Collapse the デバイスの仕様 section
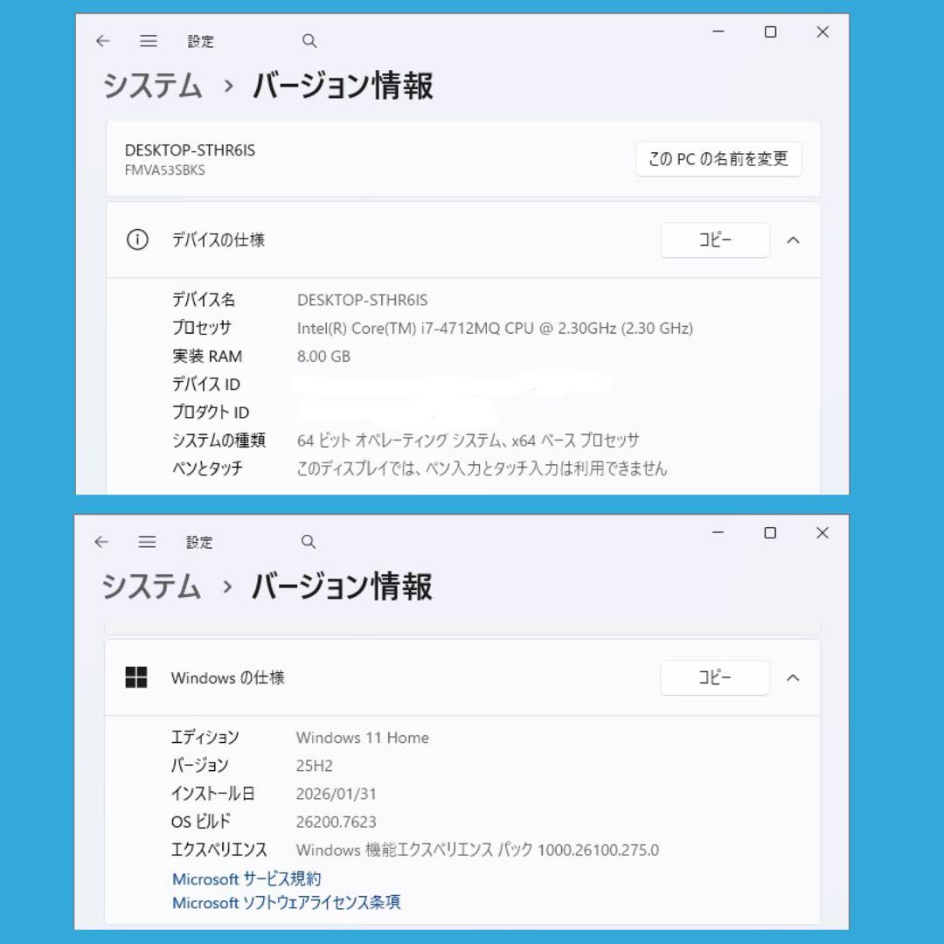 794,239
